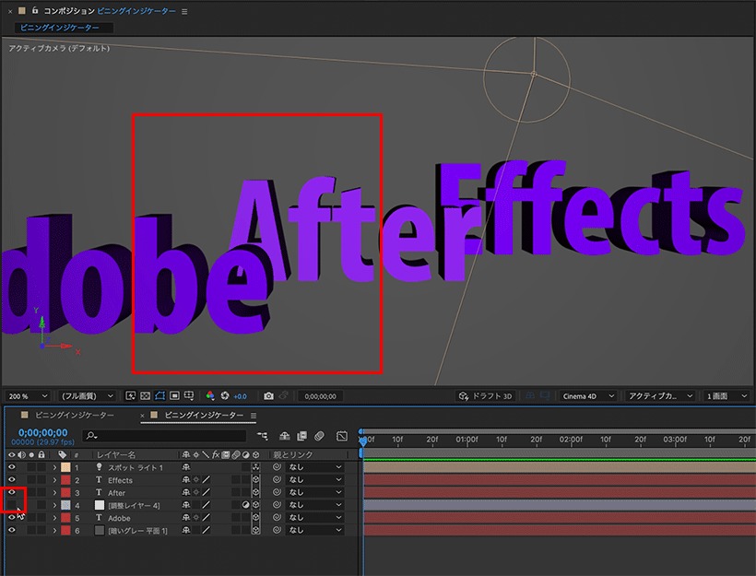Close the active timeline tab
Screen dimensions: 756x576
[x=142, y=416]
